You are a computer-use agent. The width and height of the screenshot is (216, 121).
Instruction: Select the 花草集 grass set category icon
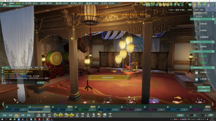pos(38,115)
